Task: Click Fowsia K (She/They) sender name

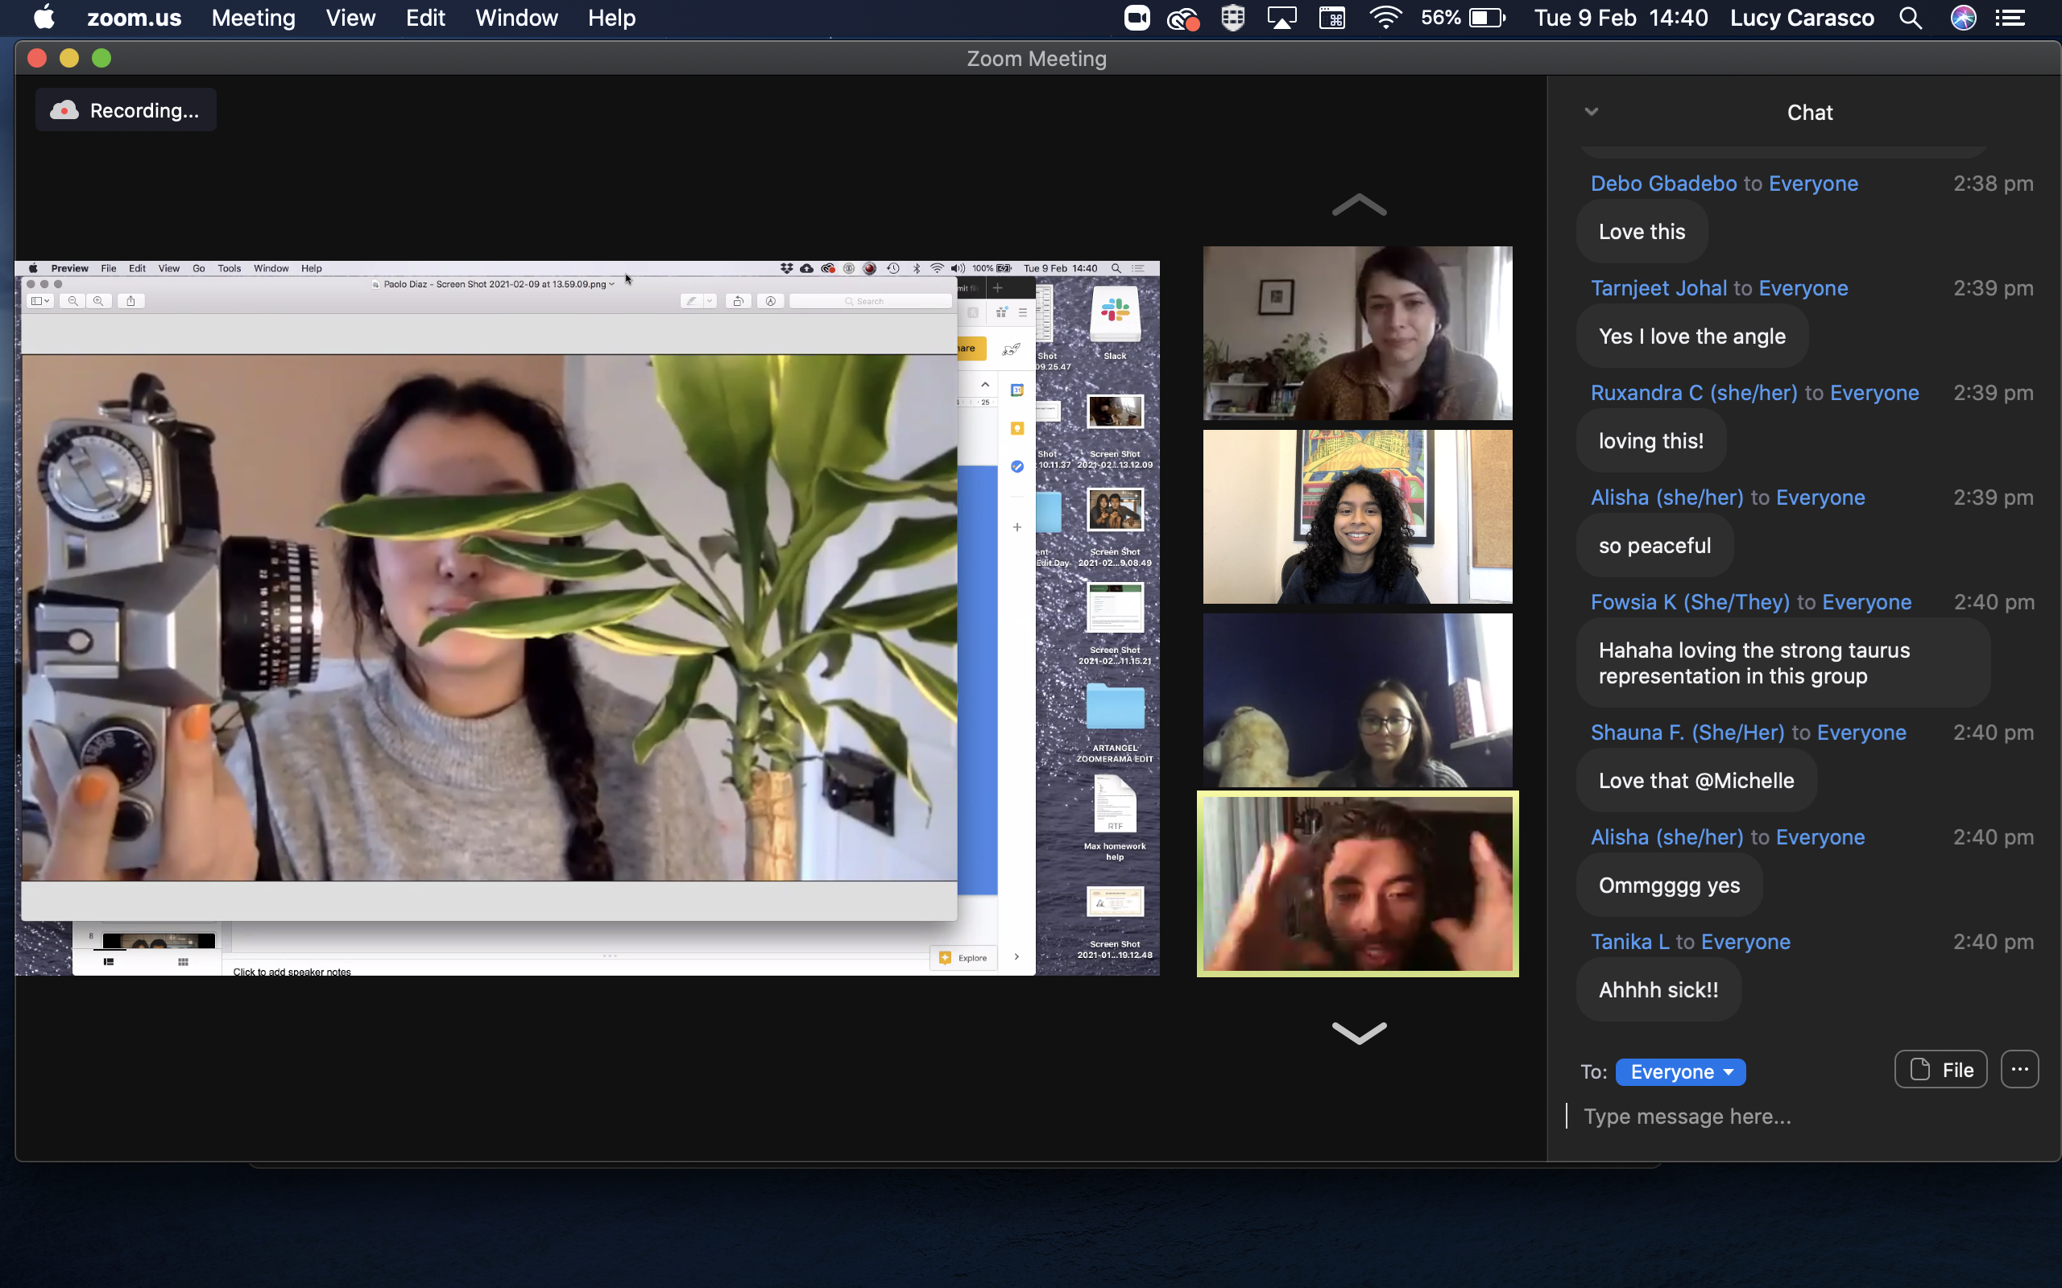Action: point(1690,602)
